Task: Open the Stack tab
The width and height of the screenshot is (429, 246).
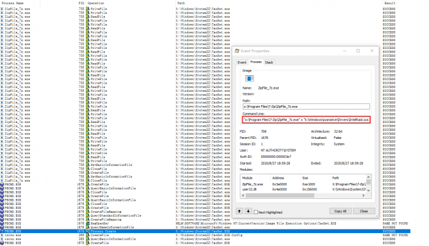Action: (x=269, y=62)
